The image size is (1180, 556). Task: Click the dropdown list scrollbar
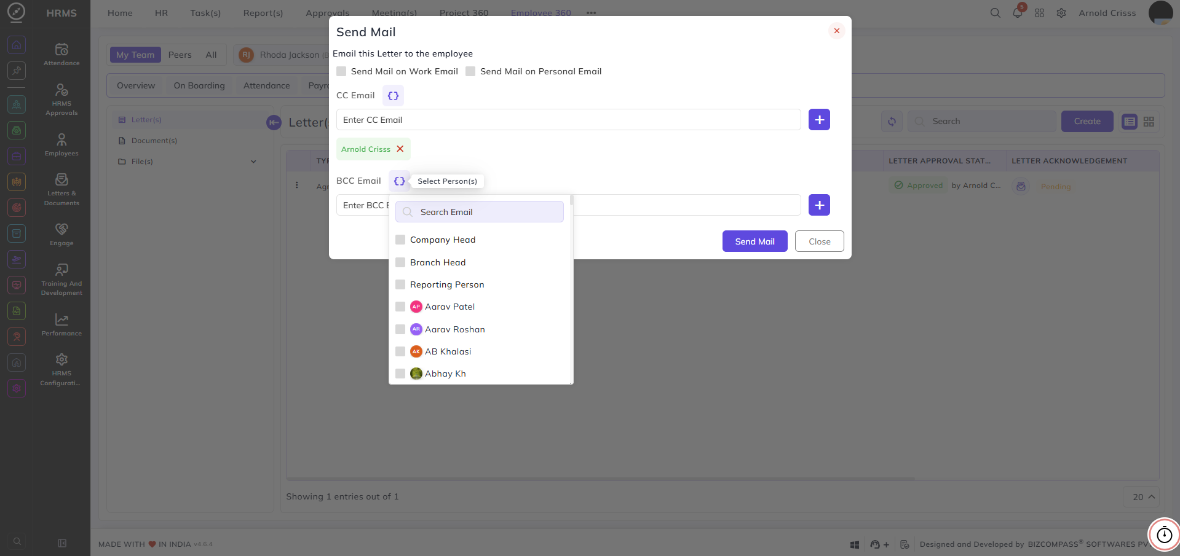pos(571,200)
